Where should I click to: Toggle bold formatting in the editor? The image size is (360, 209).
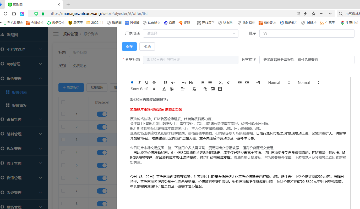pyautogui.click(x=132, y=83)
